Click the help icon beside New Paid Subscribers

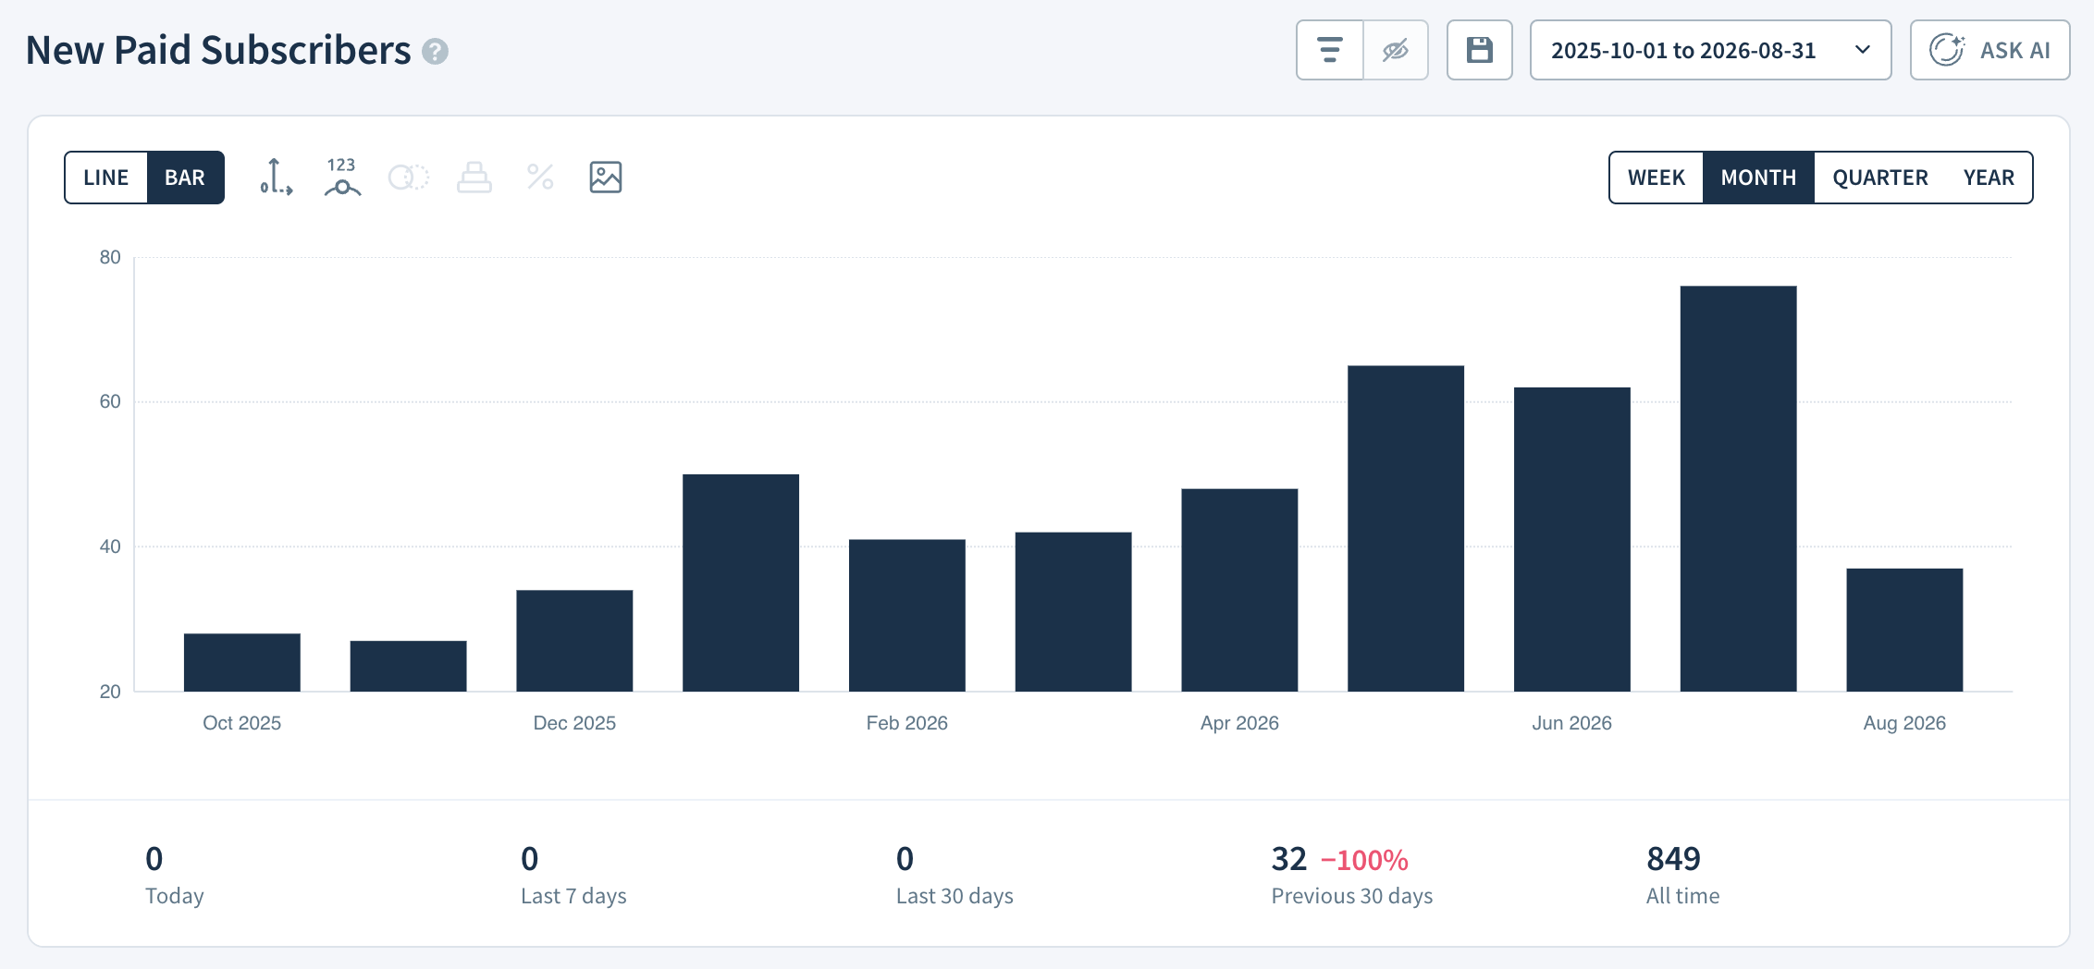435,51
